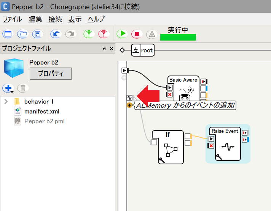Open If box wrench parameters
The width and height of the screenshot is (271, 211).
coord(162,160)
